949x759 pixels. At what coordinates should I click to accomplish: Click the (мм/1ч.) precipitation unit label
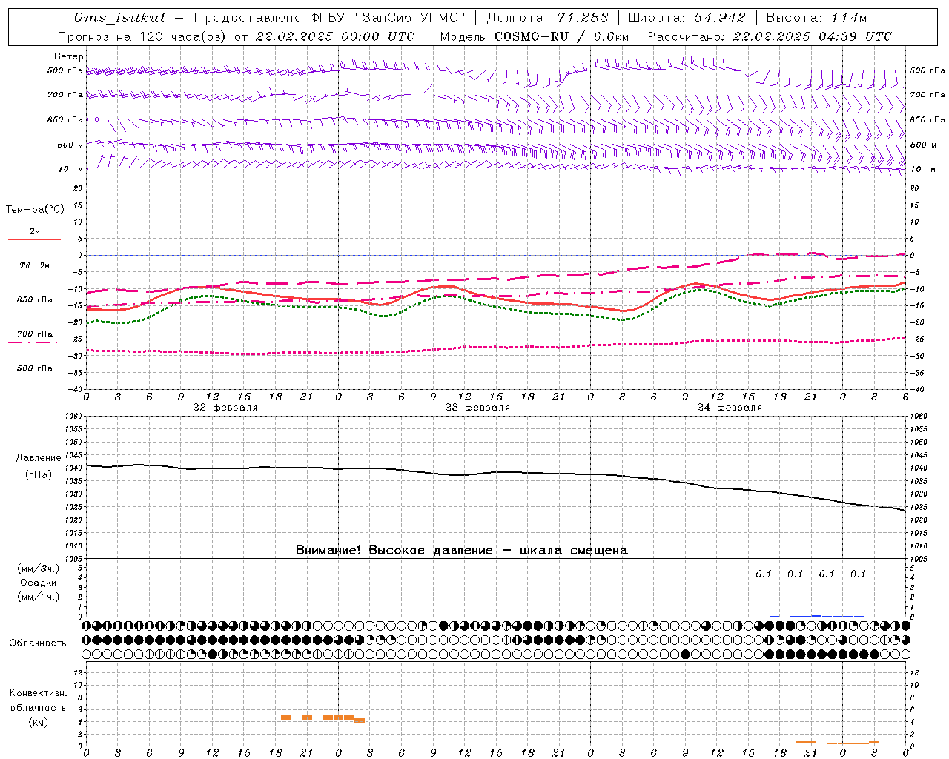pos(39,597)
